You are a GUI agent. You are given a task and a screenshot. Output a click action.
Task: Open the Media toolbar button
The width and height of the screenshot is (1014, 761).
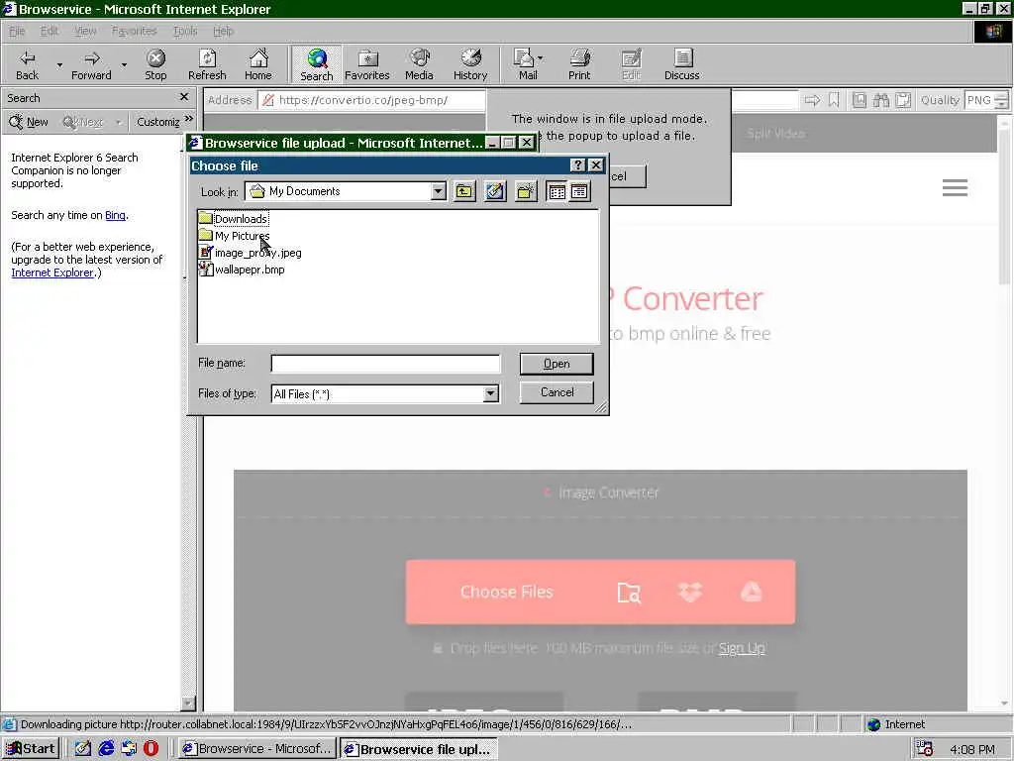pyautogui.click(x=419, y=64)
